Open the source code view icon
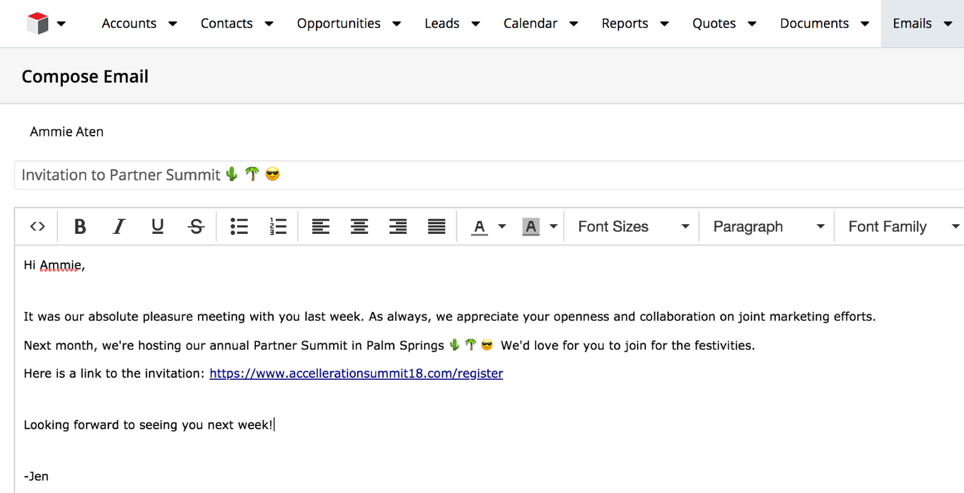Viewport: 964px width, 493px height. coord(37,227)
